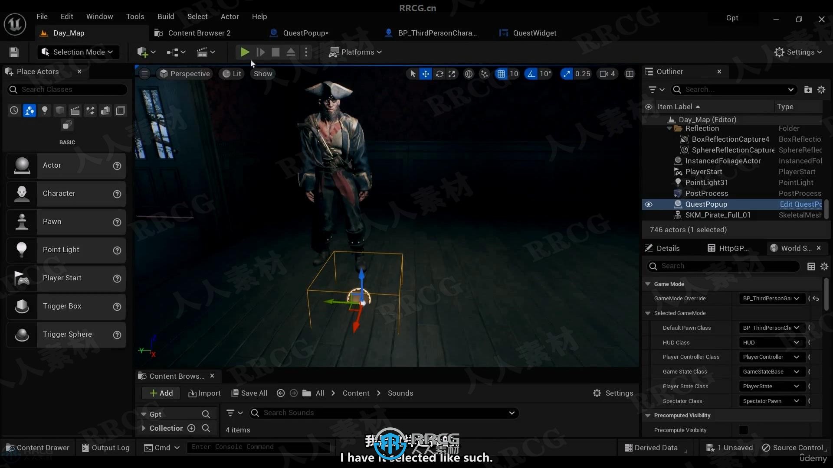Select the Shapes category icon
The width and height of the screenshot is (833, 468).
(x=59, y=110)
